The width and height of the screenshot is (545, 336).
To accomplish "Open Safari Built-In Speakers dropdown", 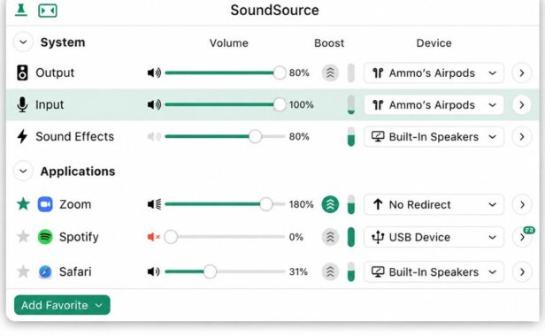I will 434,271.
